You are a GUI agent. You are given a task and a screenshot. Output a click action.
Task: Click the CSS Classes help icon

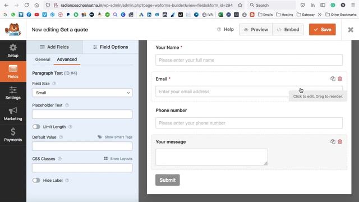click(60, 159)
